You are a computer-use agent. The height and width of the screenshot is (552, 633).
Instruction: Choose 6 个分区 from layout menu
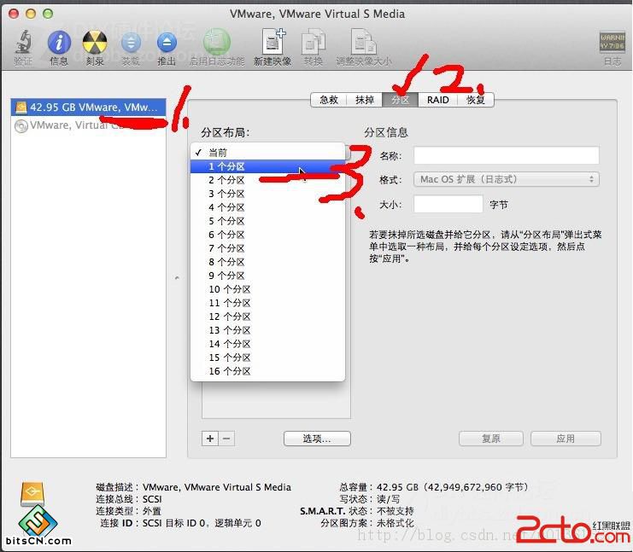(267, 235)
